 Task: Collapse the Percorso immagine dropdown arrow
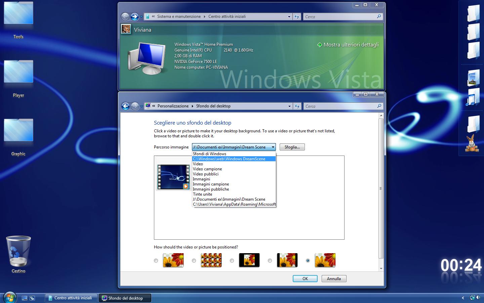pyautogui.click(x=273, y=147)
